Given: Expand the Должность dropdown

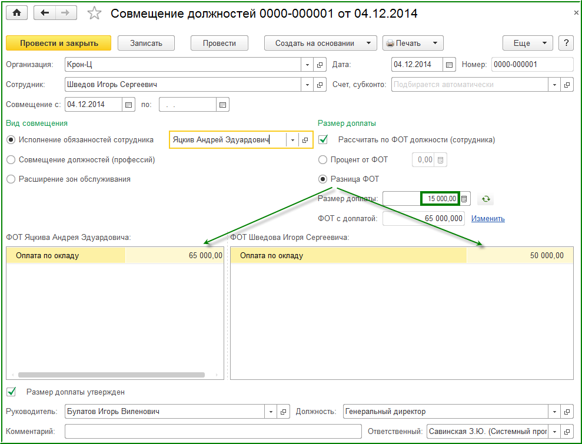Looking at the screenshot, I should click(x=554, y=412).
